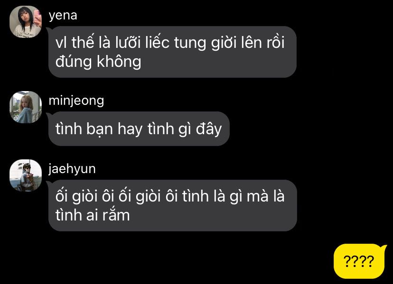Click the first ối in jaehyun's message
This screenshot has width=393, height=284.
tap(62, 196)
